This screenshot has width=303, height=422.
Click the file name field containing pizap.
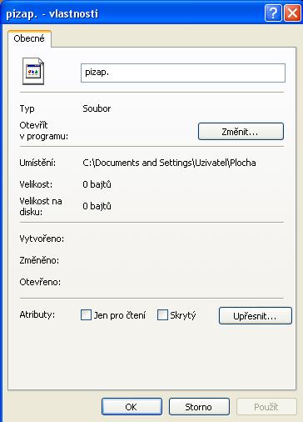183,73
